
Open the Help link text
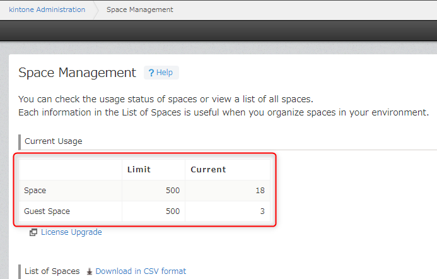(x=165, y=73)
